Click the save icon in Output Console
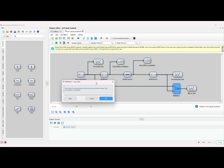The width and height of the screenshot is (224, 168). pos(51,123)
